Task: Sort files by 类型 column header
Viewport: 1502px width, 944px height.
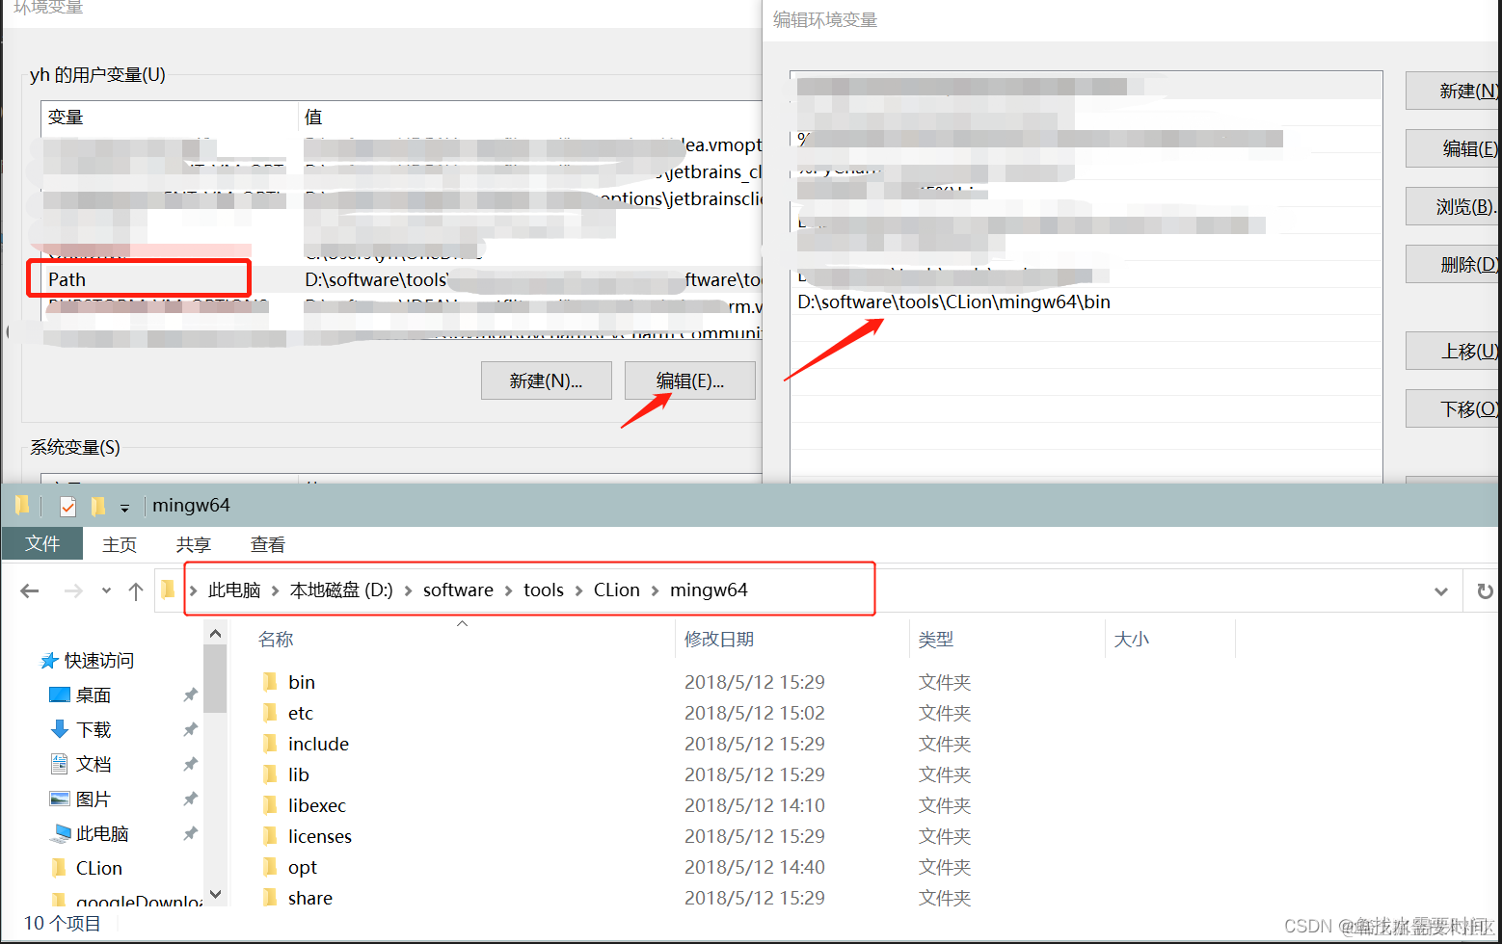Action: tap(935, 640)
